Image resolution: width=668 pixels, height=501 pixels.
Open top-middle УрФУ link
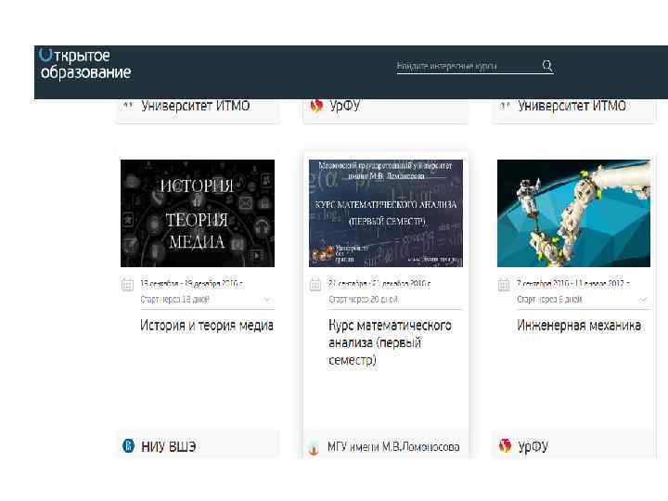point(344,106)
